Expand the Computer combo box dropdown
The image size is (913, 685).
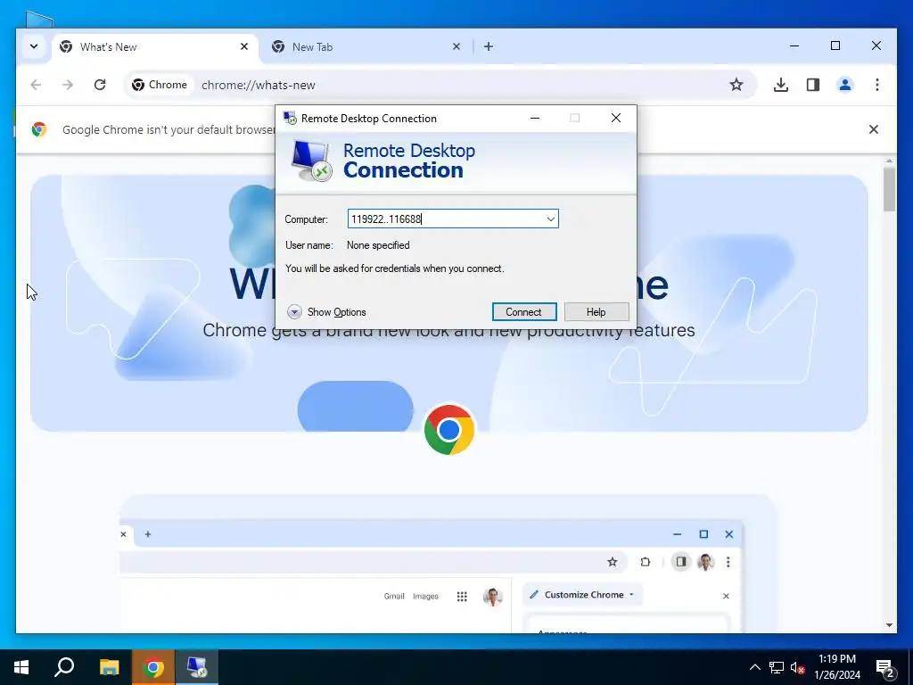point(550,219)
